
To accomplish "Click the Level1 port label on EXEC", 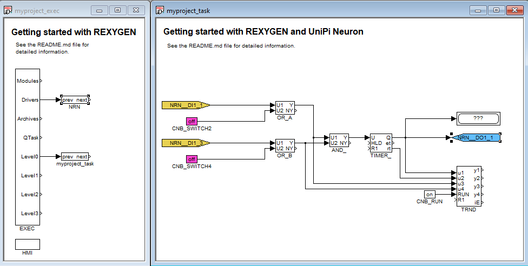I will (30, 175).
